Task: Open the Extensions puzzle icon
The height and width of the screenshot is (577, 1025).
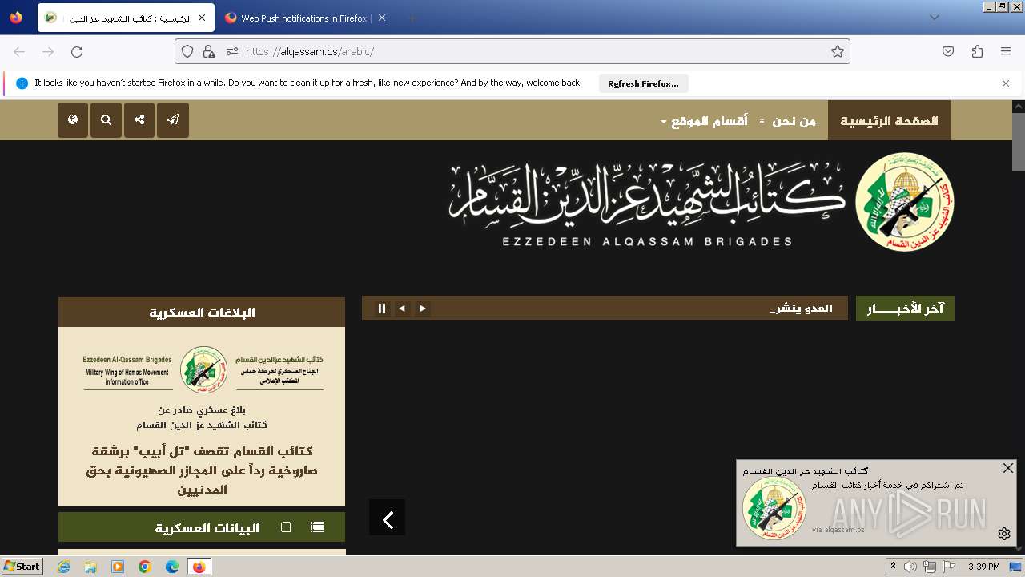Action: pyautogui.click(x=977, y=51)
